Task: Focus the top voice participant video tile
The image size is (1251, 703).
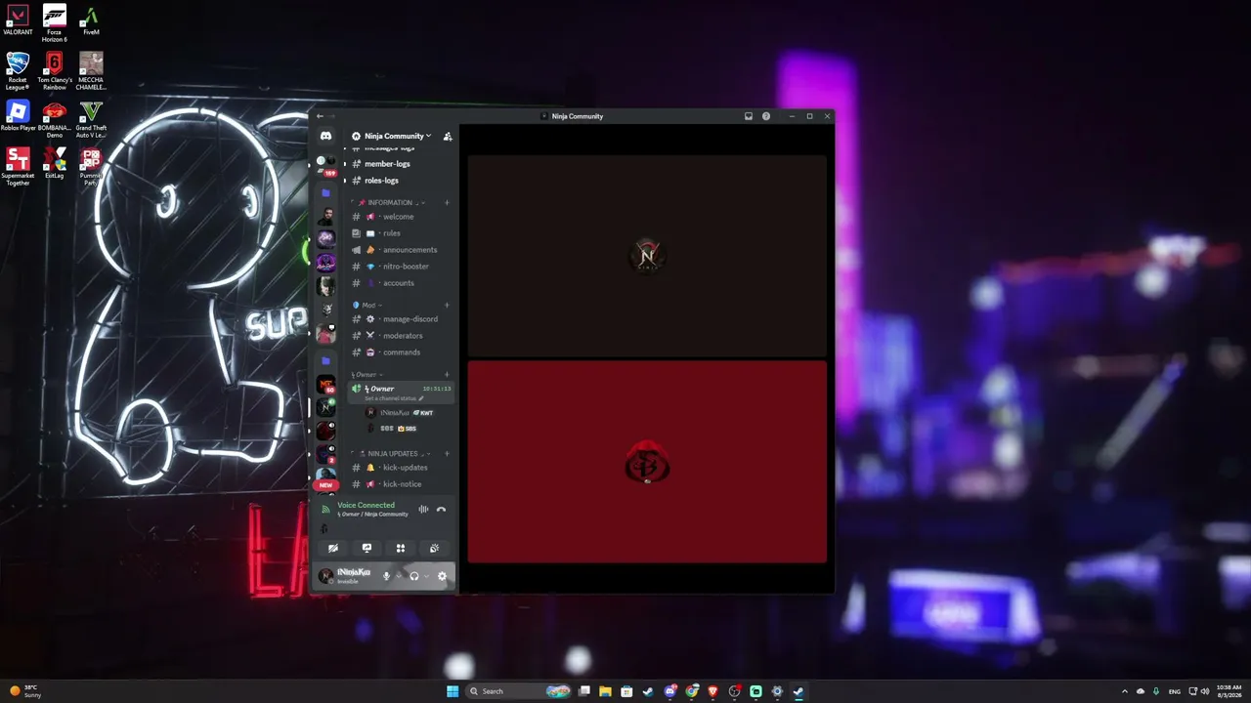Action: (647, 256)
